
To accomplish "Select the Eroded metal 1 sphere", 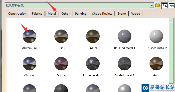I will click(x=93, y=64).
